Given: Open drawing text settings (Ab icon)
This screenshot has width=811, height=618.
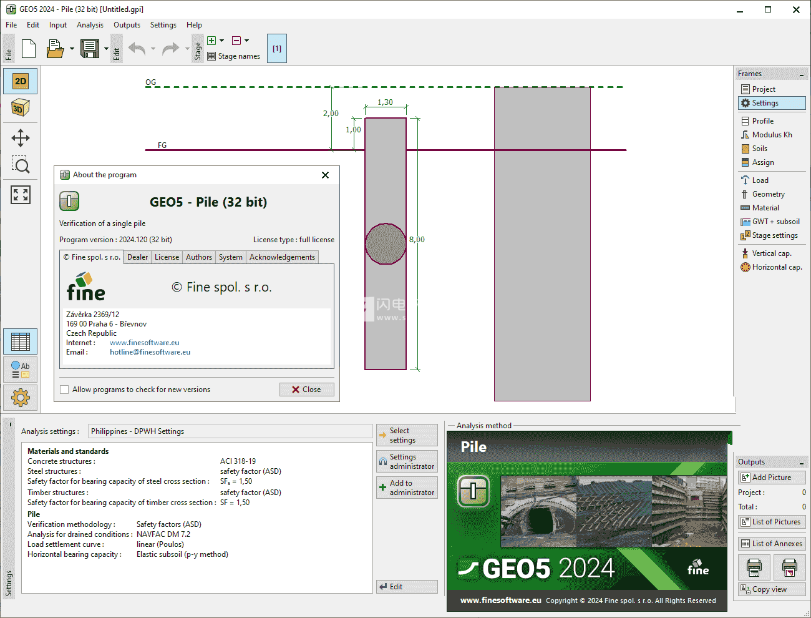Looking at the screenshot, I should click(x=21, y=370).
